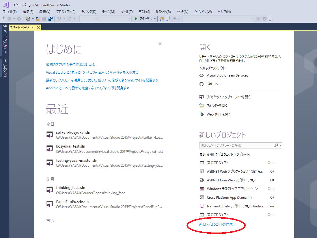Click the Save All toolbar icon
The height and width of the screenshot is (238, 317).
pos(51,19)
